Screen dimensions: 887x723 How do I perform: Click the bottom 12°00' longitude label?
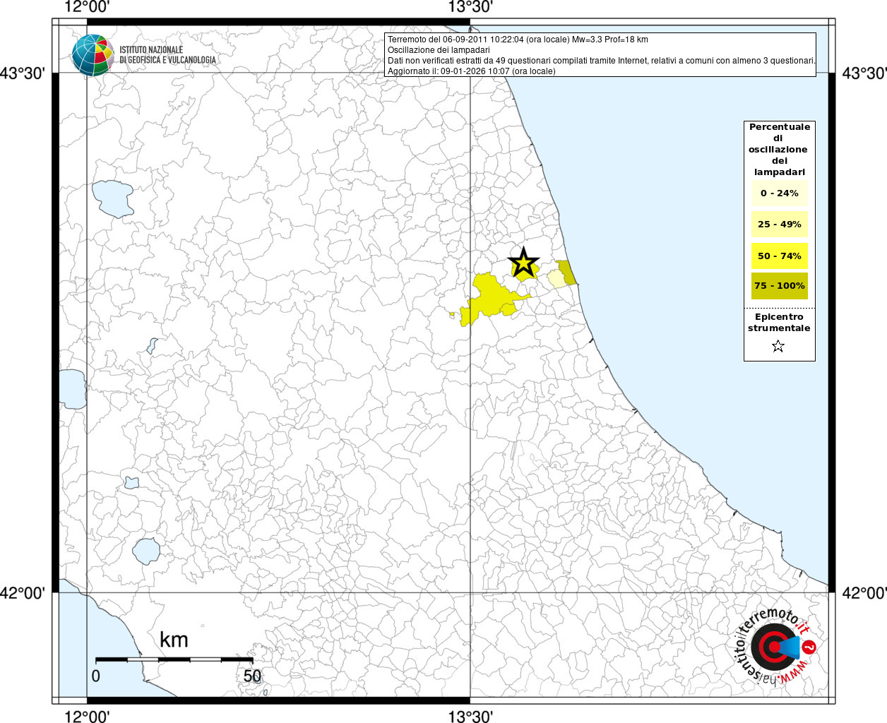[87, 716]
